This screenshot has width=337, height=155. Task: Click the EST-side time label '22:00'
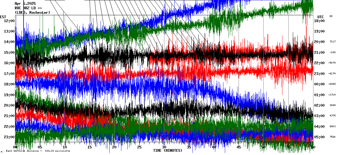[x=9, y=127]
